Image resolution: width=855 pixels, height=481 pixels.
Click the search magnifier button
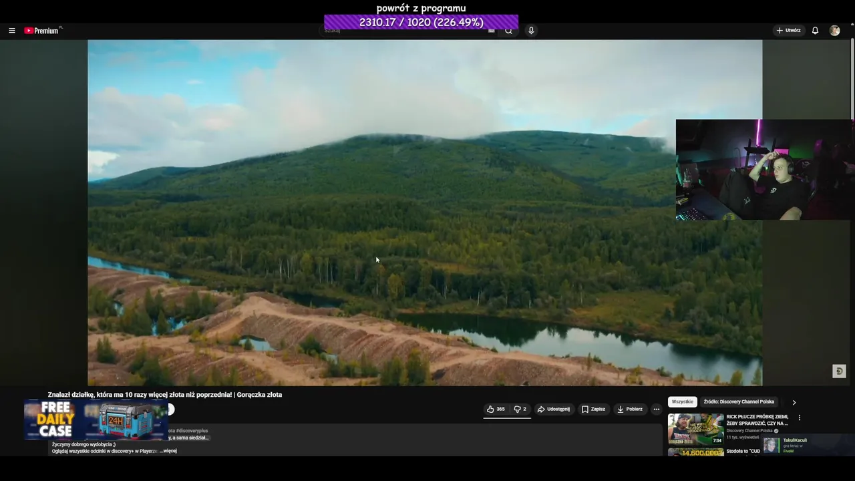tap(508, 31)
